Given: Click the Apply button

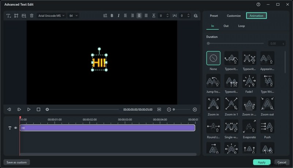Looking at the screenshot, I should [x=262, y=162].
